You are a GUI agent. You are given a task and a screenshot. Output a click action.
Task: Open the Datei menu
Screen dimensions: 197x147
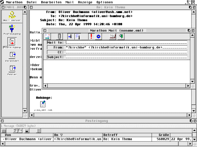[x=32, y=2]
